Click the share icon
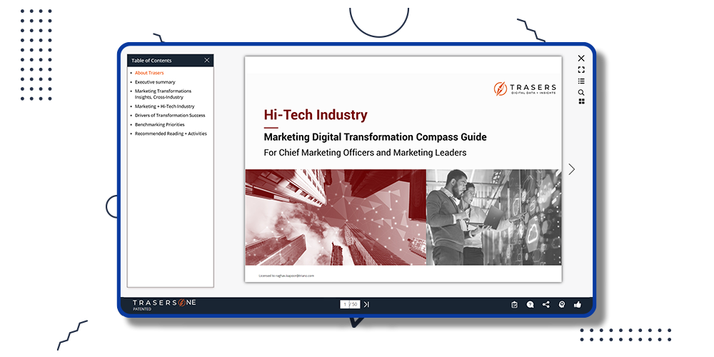 click(x=546, y=305)
